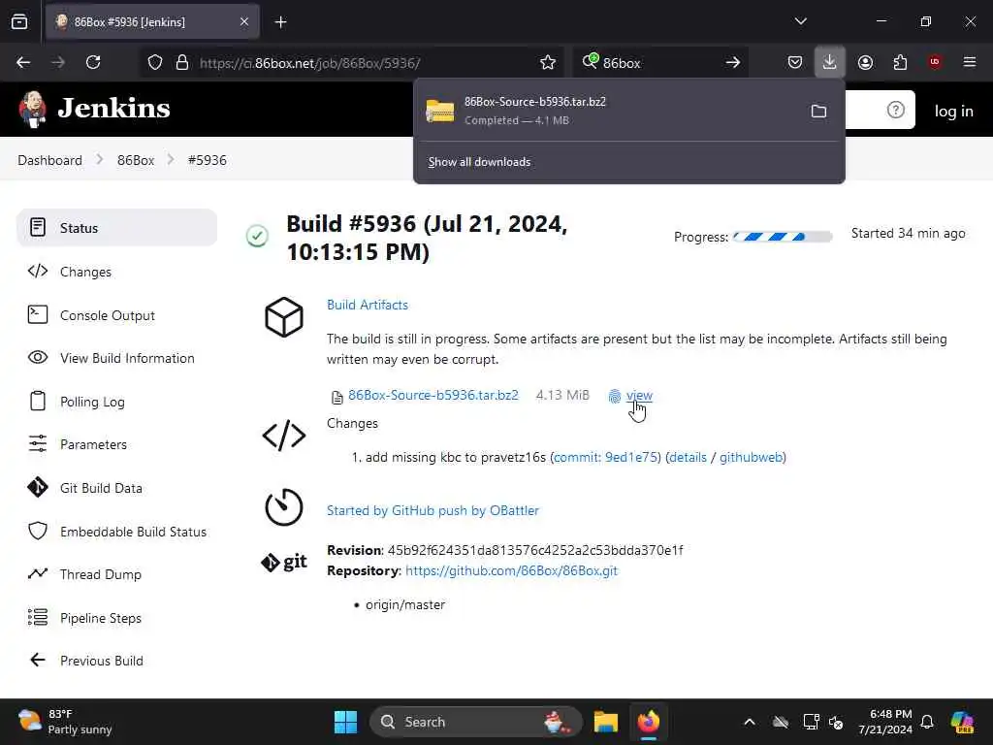The height and width of the screenshot is (745, 993).
Task: Open Parameters in the sidebar
Action: (x=117, y=444)
